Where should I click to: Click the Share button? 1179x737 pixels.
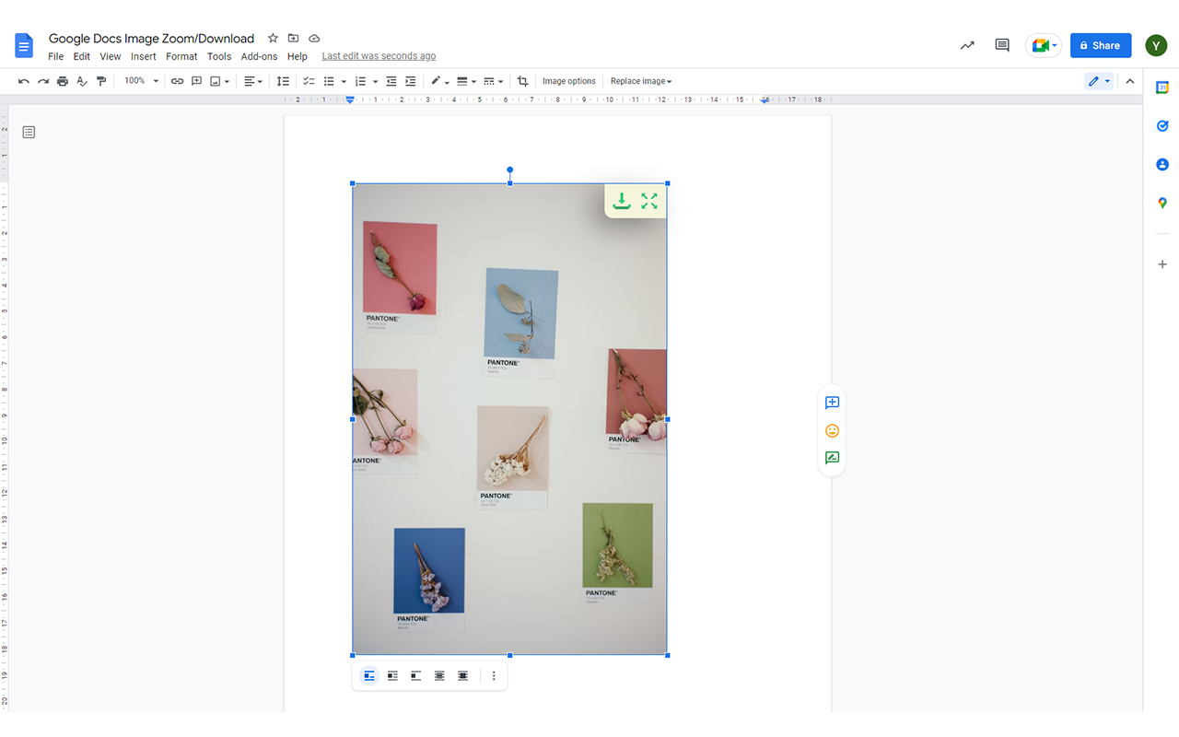coord(1100,45)
